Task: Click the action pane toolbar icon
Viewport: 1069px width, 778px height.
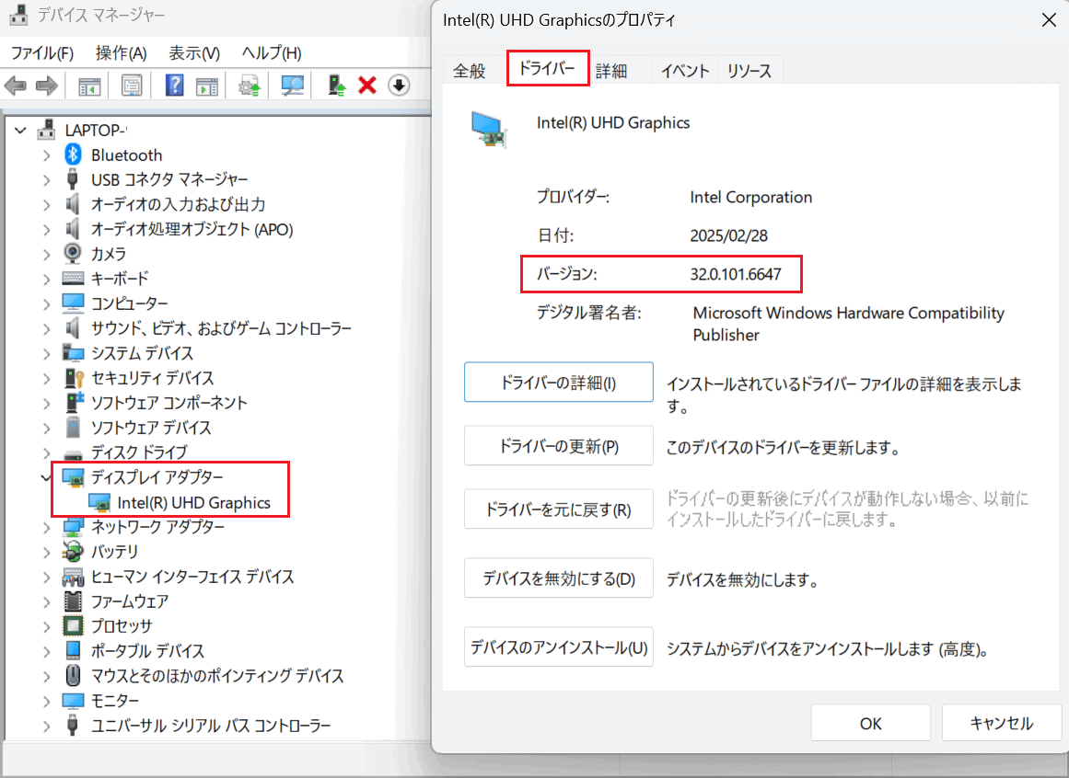Action: point(206,86)
